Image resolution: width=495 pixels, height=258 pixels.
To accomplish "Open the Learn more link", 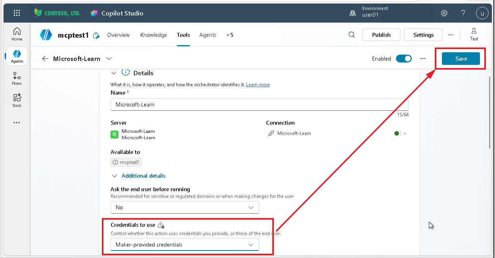I will (258, 85).
